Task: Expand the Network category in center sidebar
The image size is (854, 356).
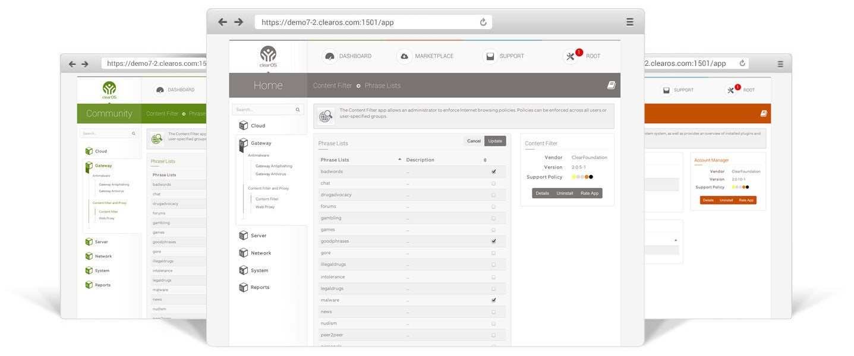Action: (x=260, y=253)
